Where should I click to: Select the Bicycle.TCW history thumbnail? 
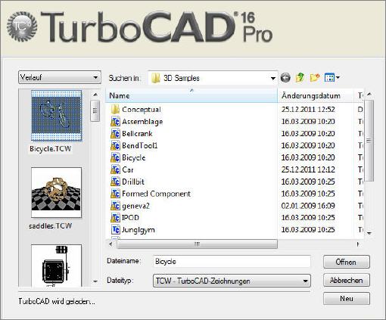click(x=56, y=116)
